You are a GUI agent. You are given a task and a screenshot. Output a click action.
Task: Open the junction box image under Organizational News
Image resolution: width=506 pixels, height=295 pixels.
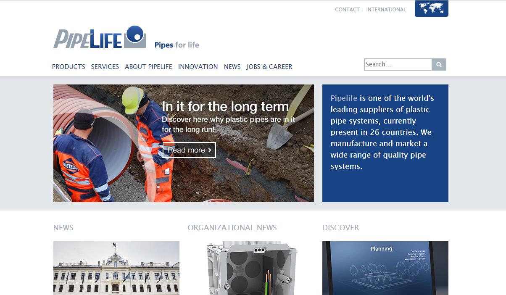click(251, 268)
